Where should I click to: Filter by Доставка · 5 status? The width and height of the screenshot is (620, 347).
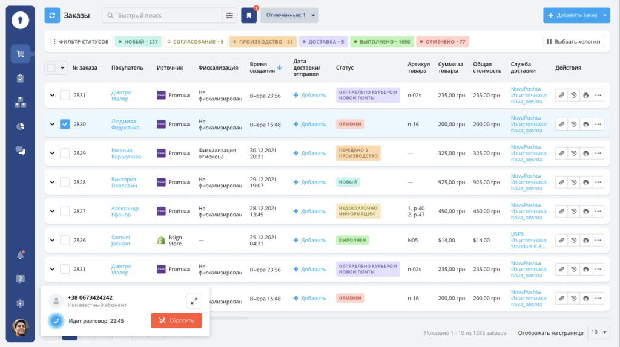323,42
